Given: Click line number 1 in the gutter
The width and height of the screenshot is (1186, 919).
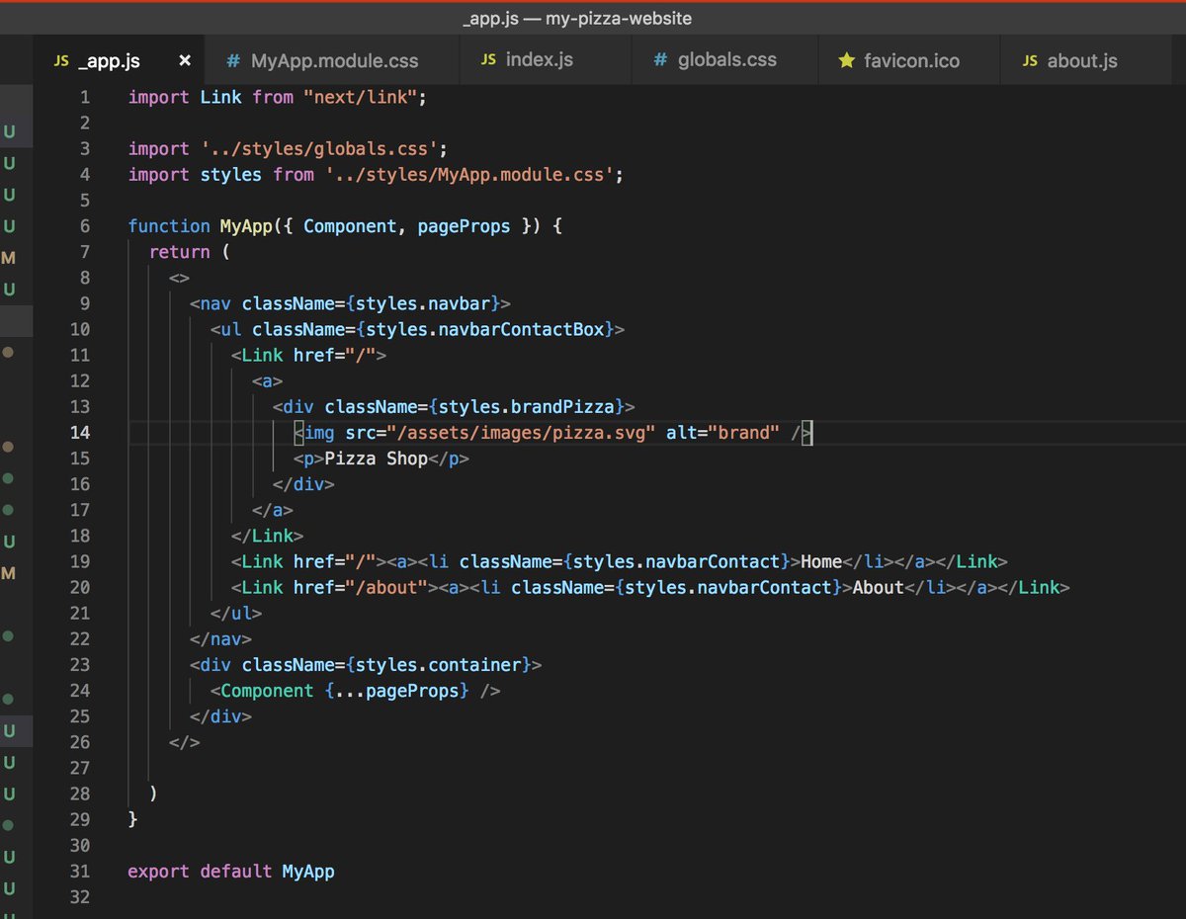Looking at the screenshot, I should [84, 97].
